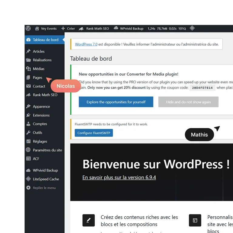Click the layout icon next to Personnalisez
Image resolution: width=233 pixels, height=233 pixels.
click(195, 220)
